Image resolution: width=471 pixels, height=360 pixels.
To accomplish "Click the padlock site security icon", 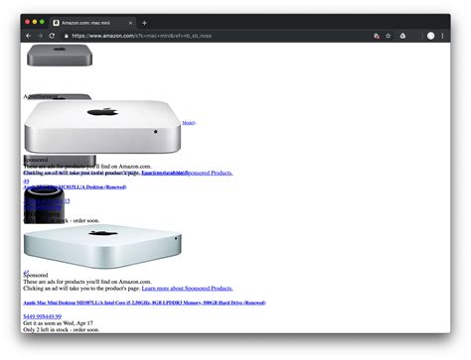I will (67, 36).
